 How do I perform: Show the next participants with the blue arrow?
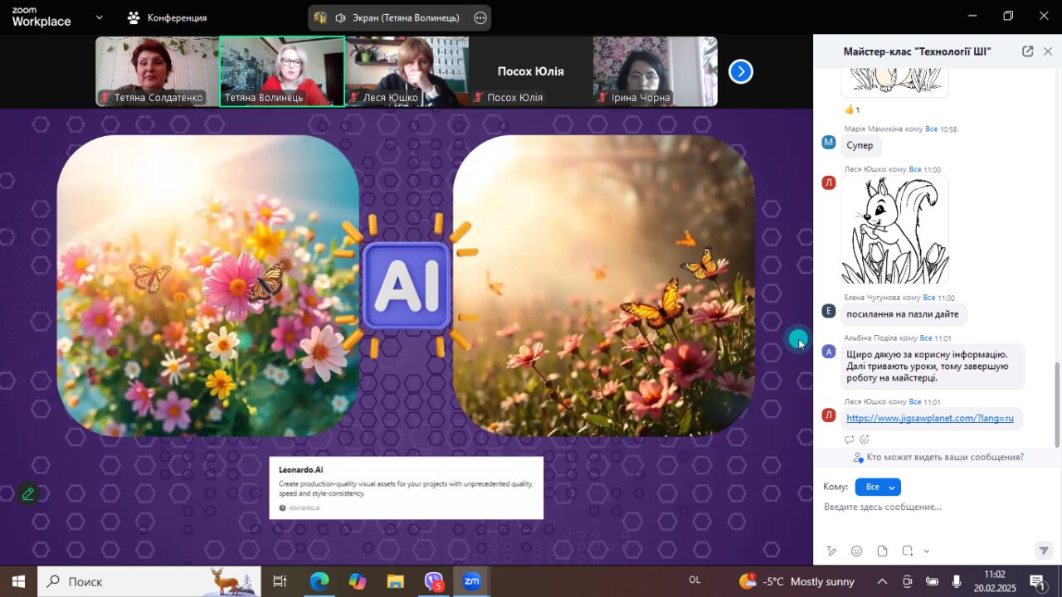tap(741, 72)
